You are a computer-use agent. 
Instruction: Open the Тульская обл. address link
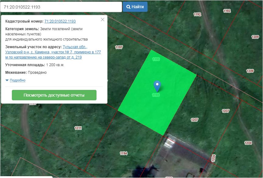pos(75,47)
